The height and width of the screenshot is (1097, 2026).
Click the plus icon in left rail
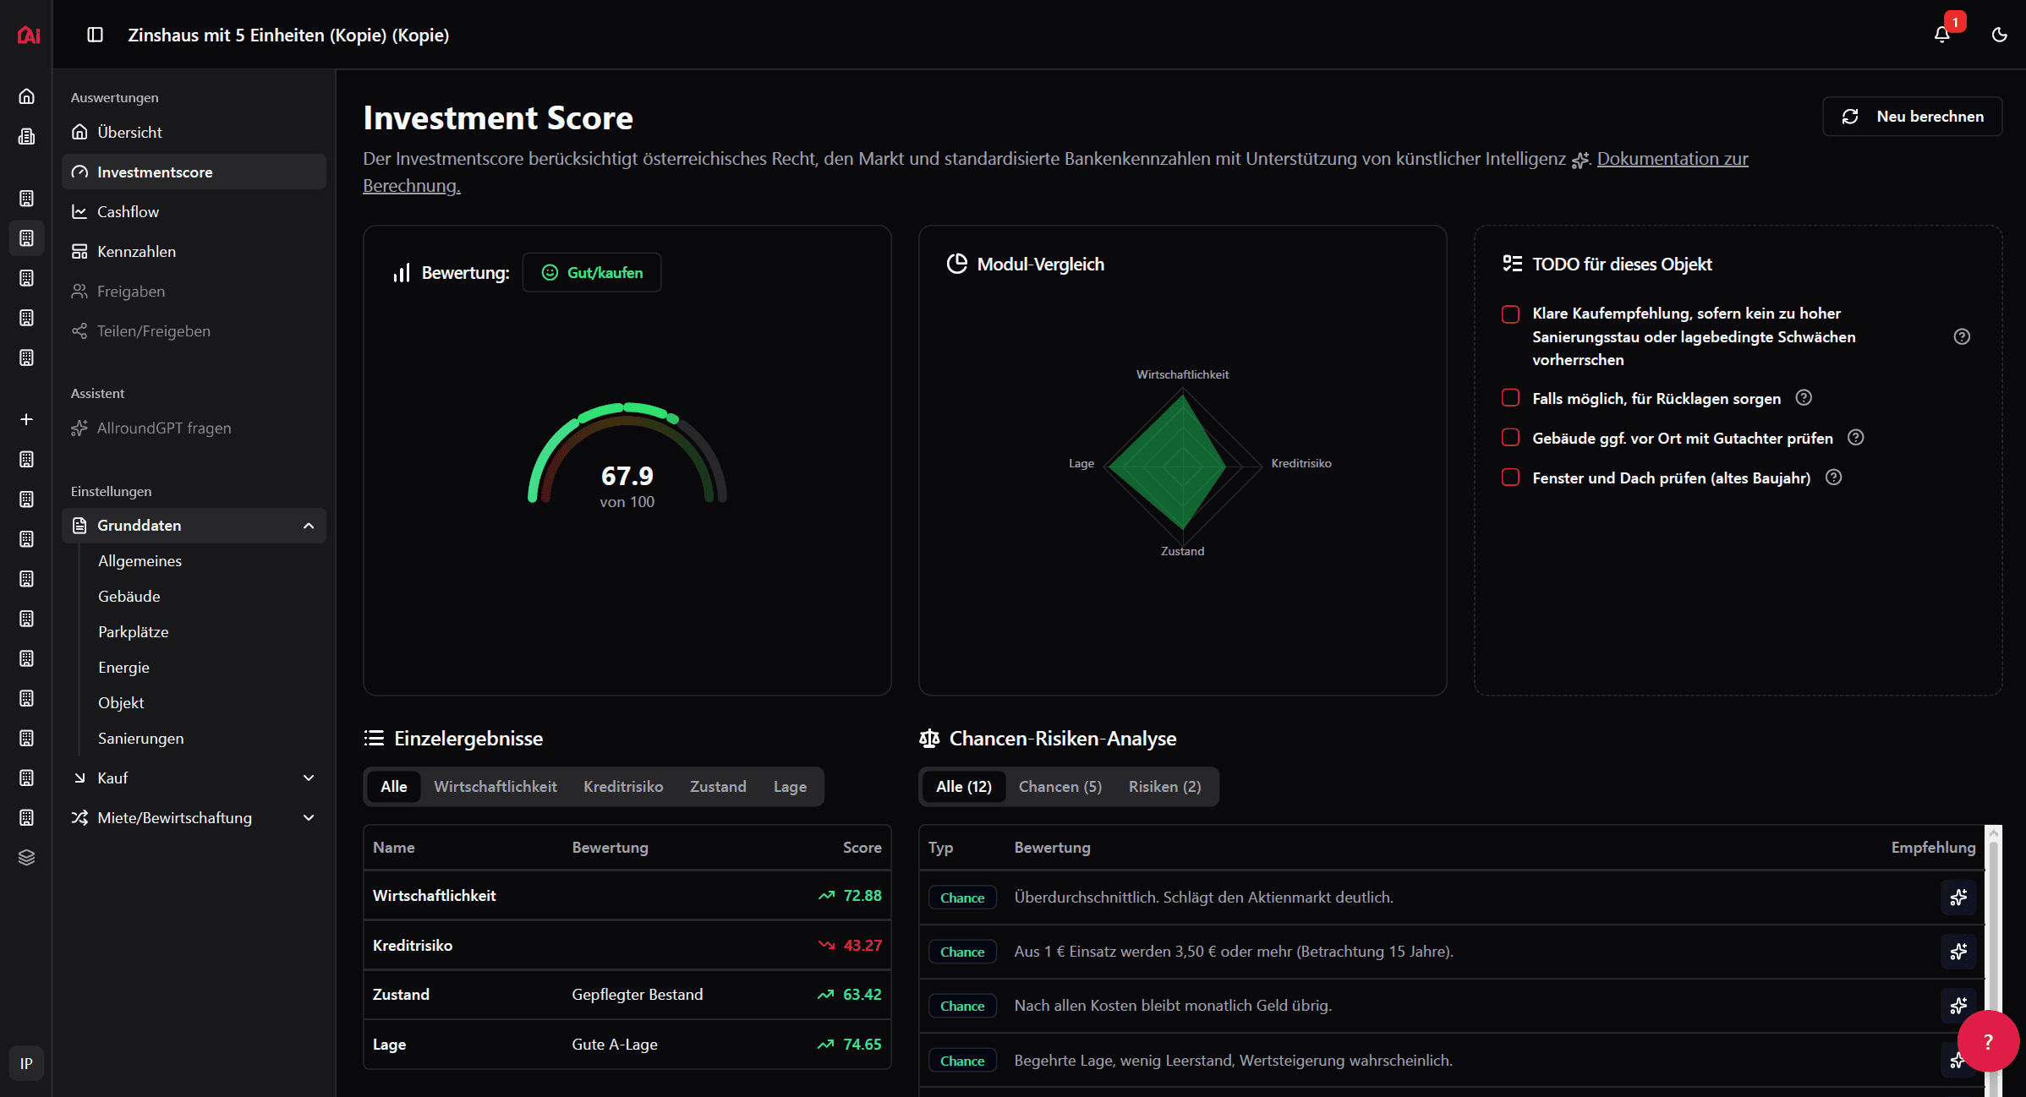click(26, 419)
